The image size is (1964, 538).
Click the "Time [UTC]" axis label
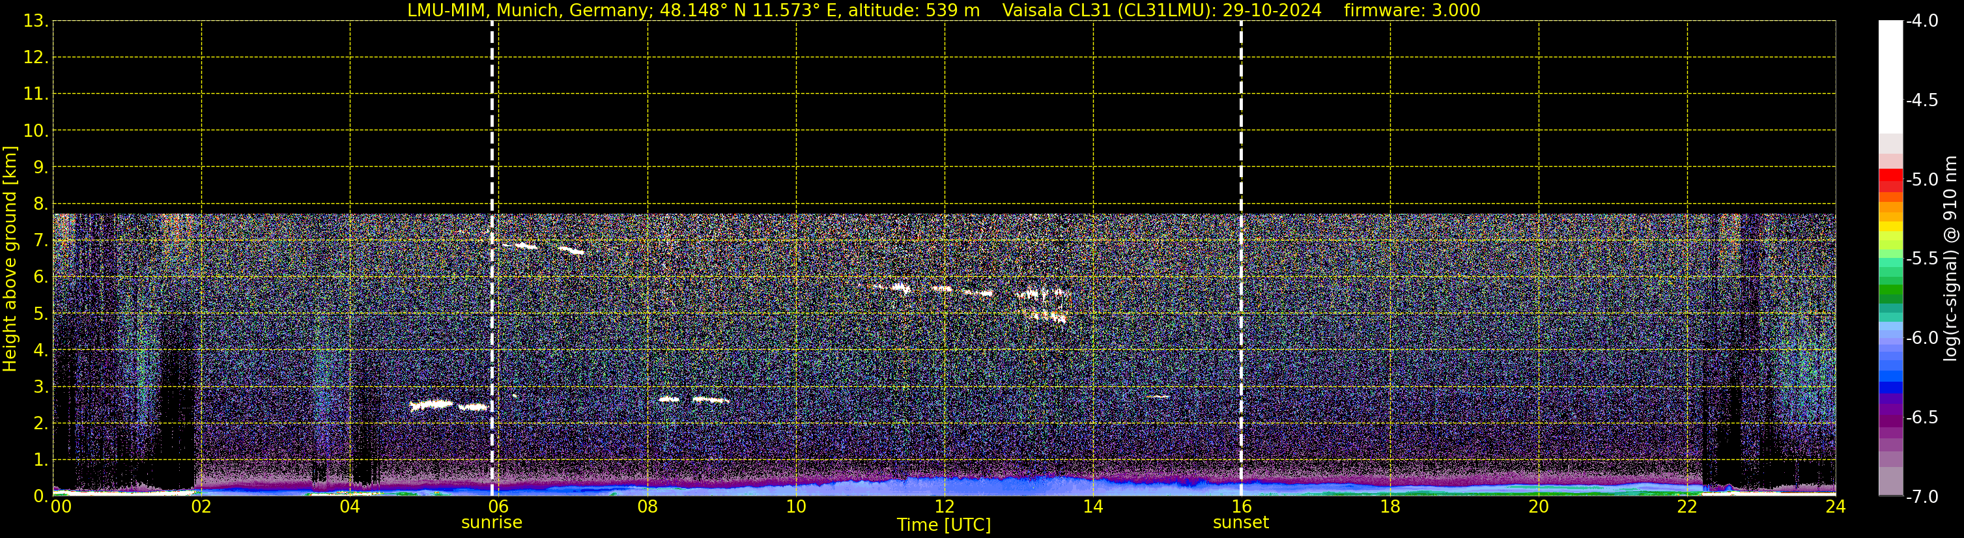tap(944, 525)
